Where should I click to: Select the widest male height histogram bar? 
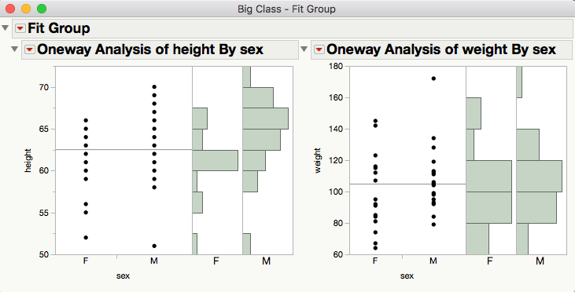click(266, 119)
